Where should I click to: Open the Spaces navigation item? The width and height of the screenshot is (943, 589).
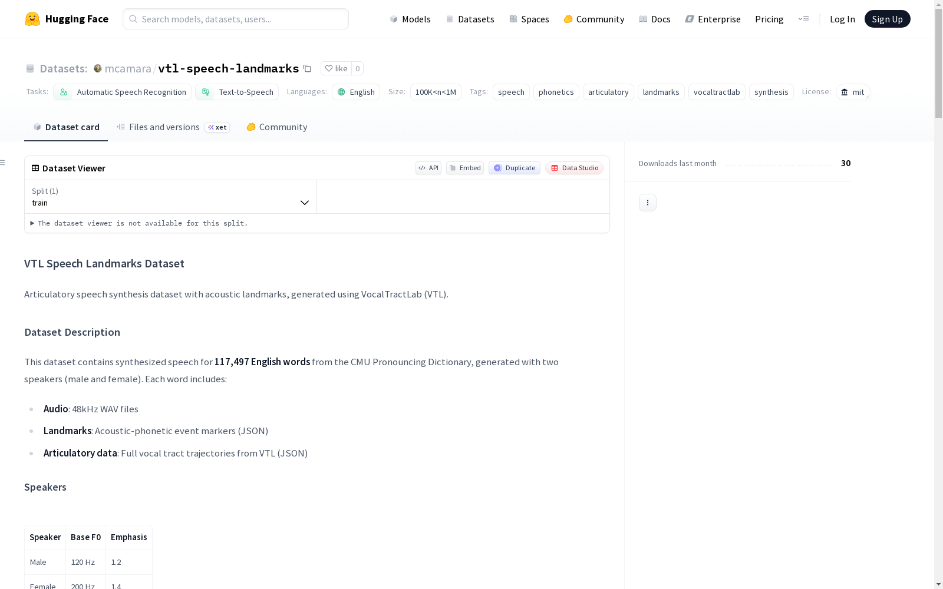[529, 19]
